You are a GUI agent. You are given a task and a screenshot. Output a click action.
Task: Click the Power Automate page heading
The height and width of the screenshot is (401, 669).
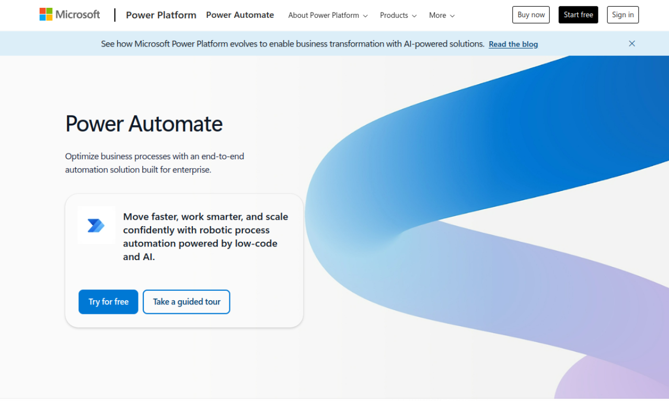144,124
